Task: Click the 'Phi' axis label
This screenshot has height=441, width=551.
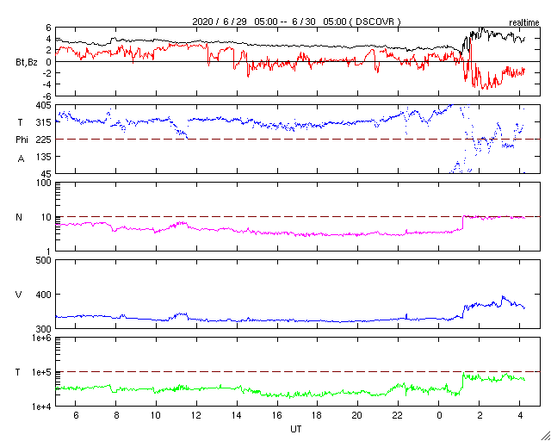Action: 22,140
